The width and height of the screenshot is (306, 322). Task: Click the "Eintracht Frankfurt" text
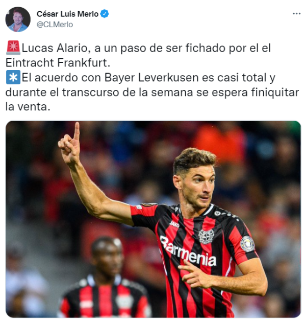(58, 63)
